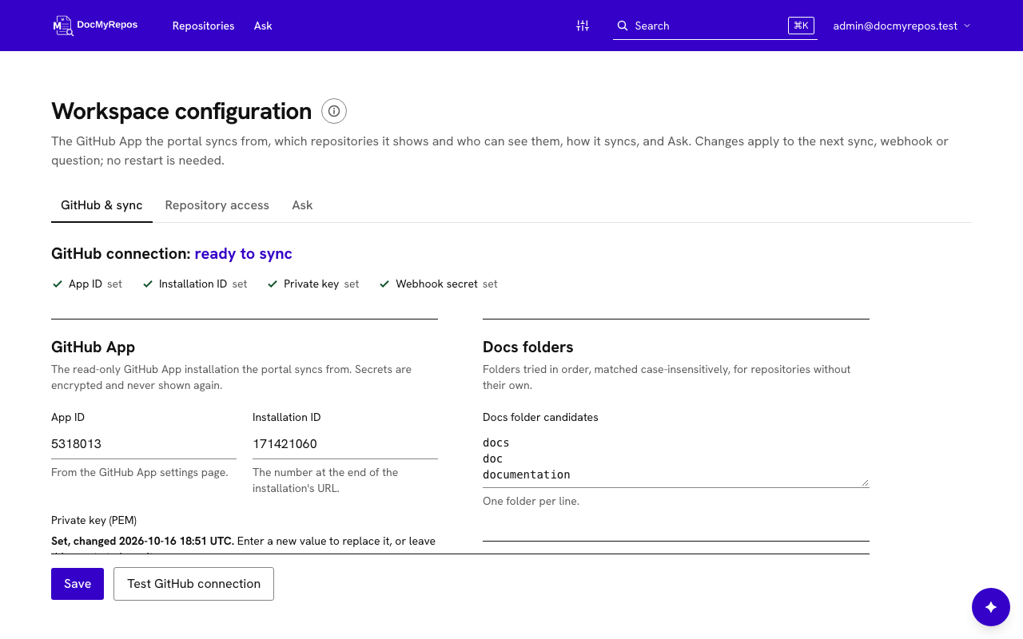
Task: Save the workspace configuration
Action: [78, 584]
